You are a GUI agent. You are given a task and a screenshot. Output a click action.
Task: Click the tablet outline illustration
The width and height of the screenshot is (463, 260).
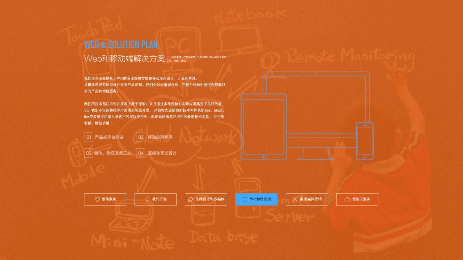point(264,127)
